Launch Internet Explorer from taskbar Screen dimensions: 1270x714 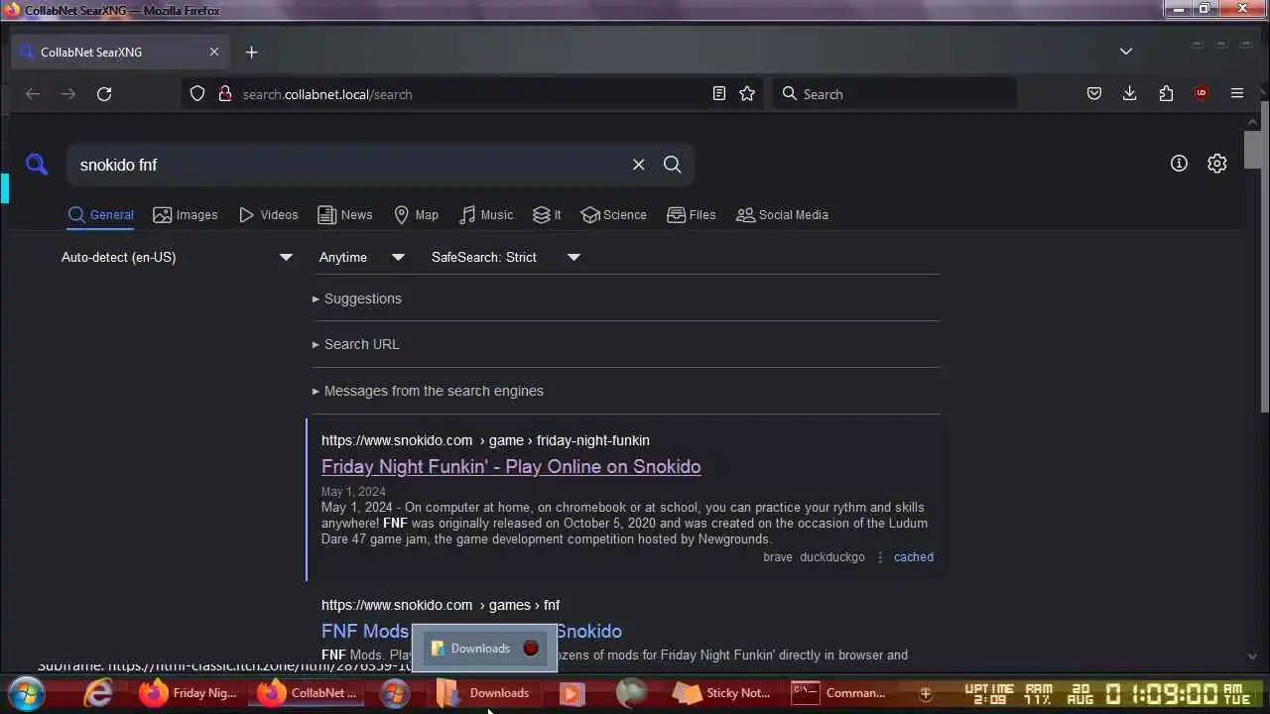click(x=98, y=693)
